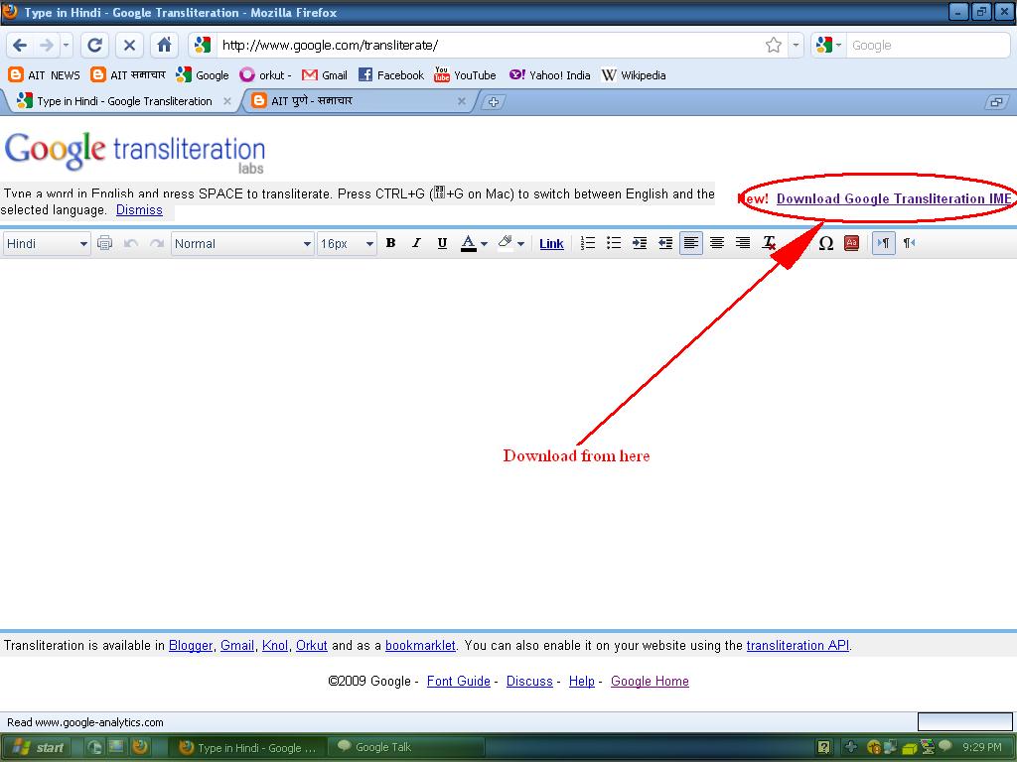Click the Windows start button
The image size is (1017, 762).
click(37, 747)
